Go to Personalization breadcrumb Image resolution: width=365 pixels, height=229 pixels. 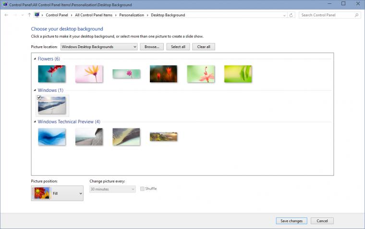pos(132,15)
